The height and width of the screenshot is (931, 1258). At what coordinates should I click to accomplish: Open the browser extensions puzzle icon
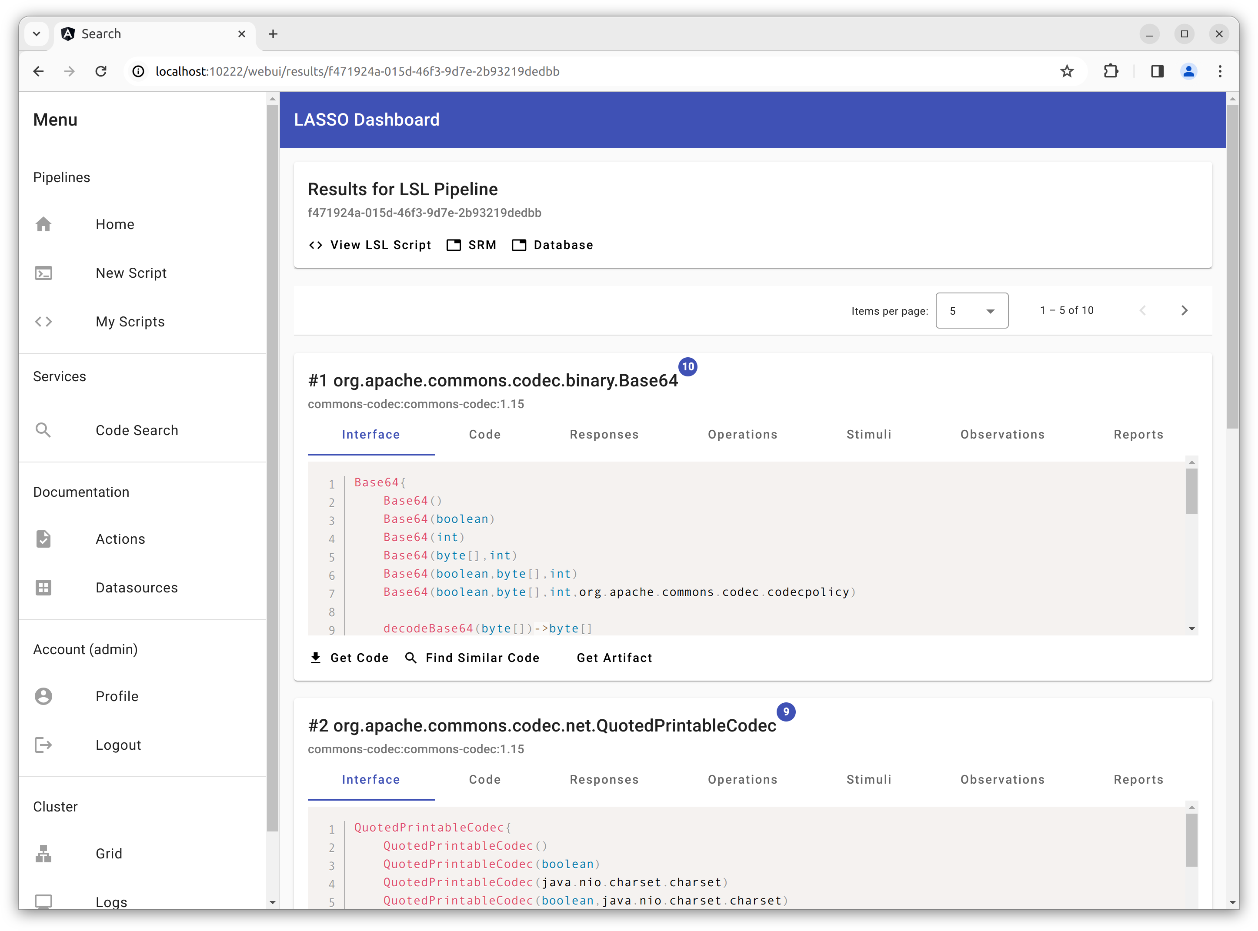[x=1111, y=72]
